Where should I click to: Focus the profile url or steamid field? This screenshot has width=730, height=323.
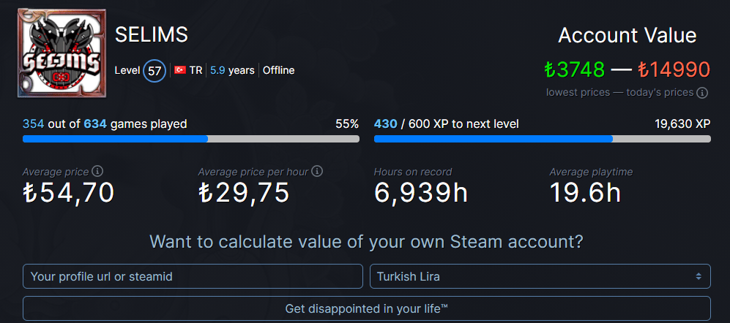pos(193,276)
